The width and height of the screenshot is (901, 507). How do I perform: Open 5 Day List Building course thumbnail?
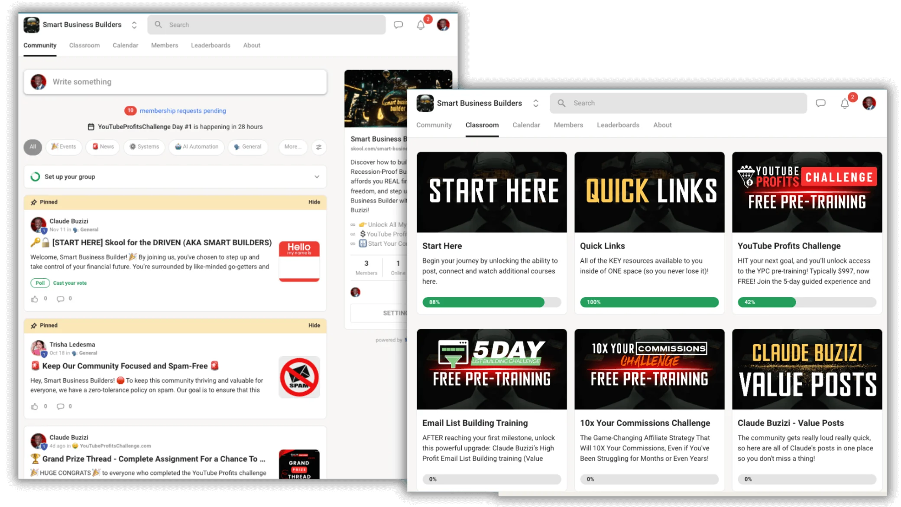tap(492, 369)
